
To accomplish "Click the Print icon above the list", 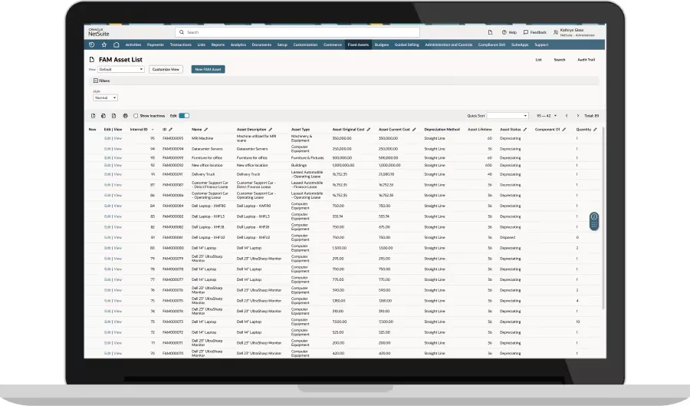I will click(x=126, y=116).
